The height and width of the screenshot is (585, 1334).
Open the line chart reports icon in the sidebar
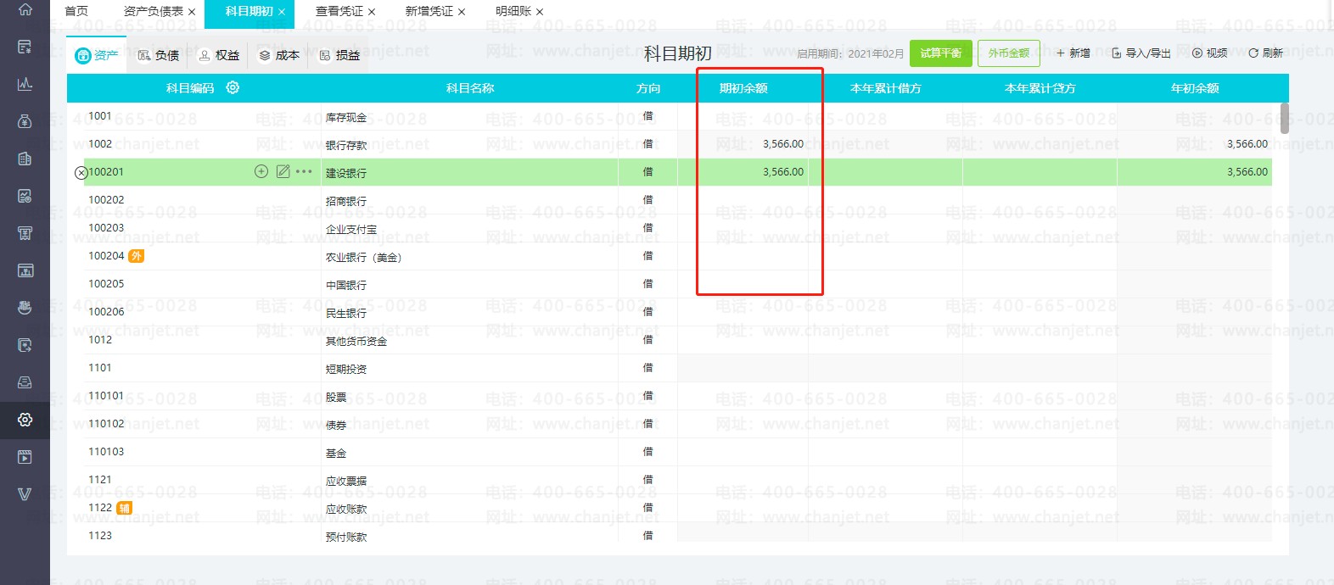pos(25,84)
